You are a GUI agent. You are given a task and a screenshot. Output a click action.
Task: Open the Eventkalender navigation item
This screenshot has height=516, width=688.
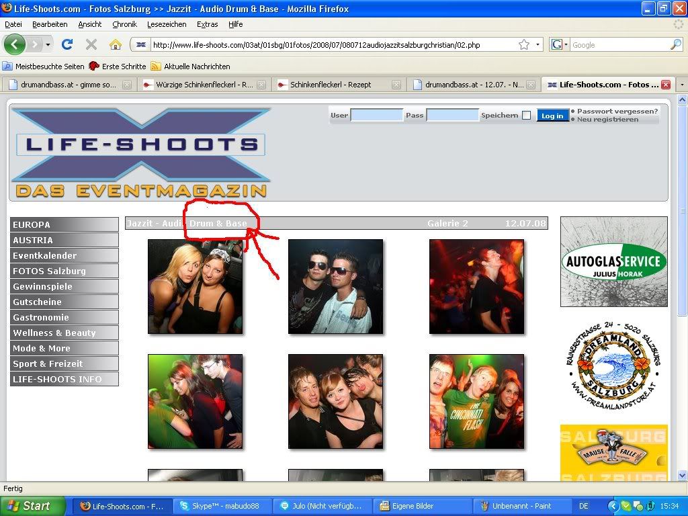(64, 255)
